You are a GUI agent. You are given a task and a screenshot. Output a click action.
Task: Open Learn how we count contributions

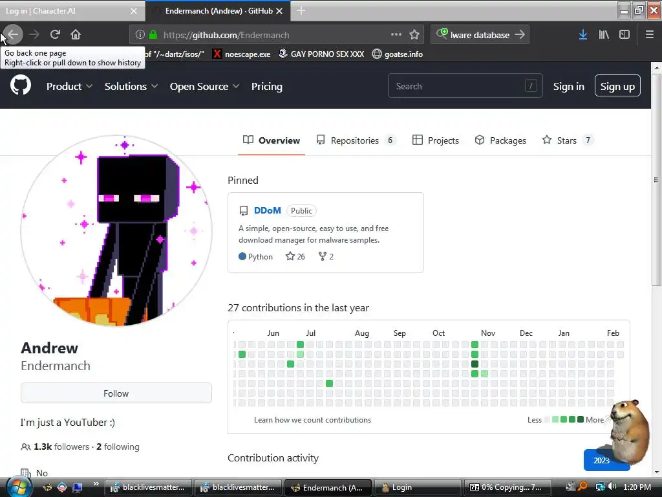[x=312, y=420]
